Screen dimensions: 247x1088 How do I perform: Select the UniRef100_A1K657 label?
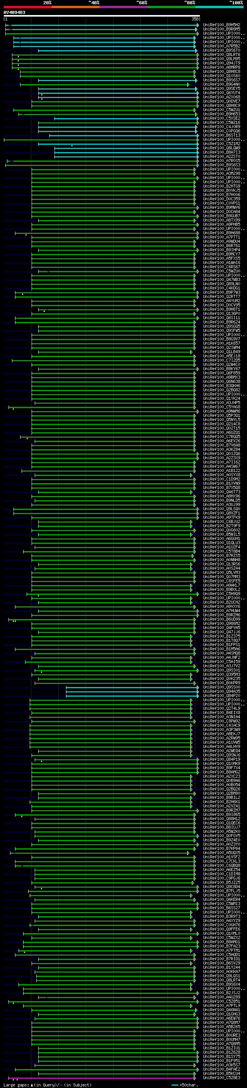click(222, 343)
